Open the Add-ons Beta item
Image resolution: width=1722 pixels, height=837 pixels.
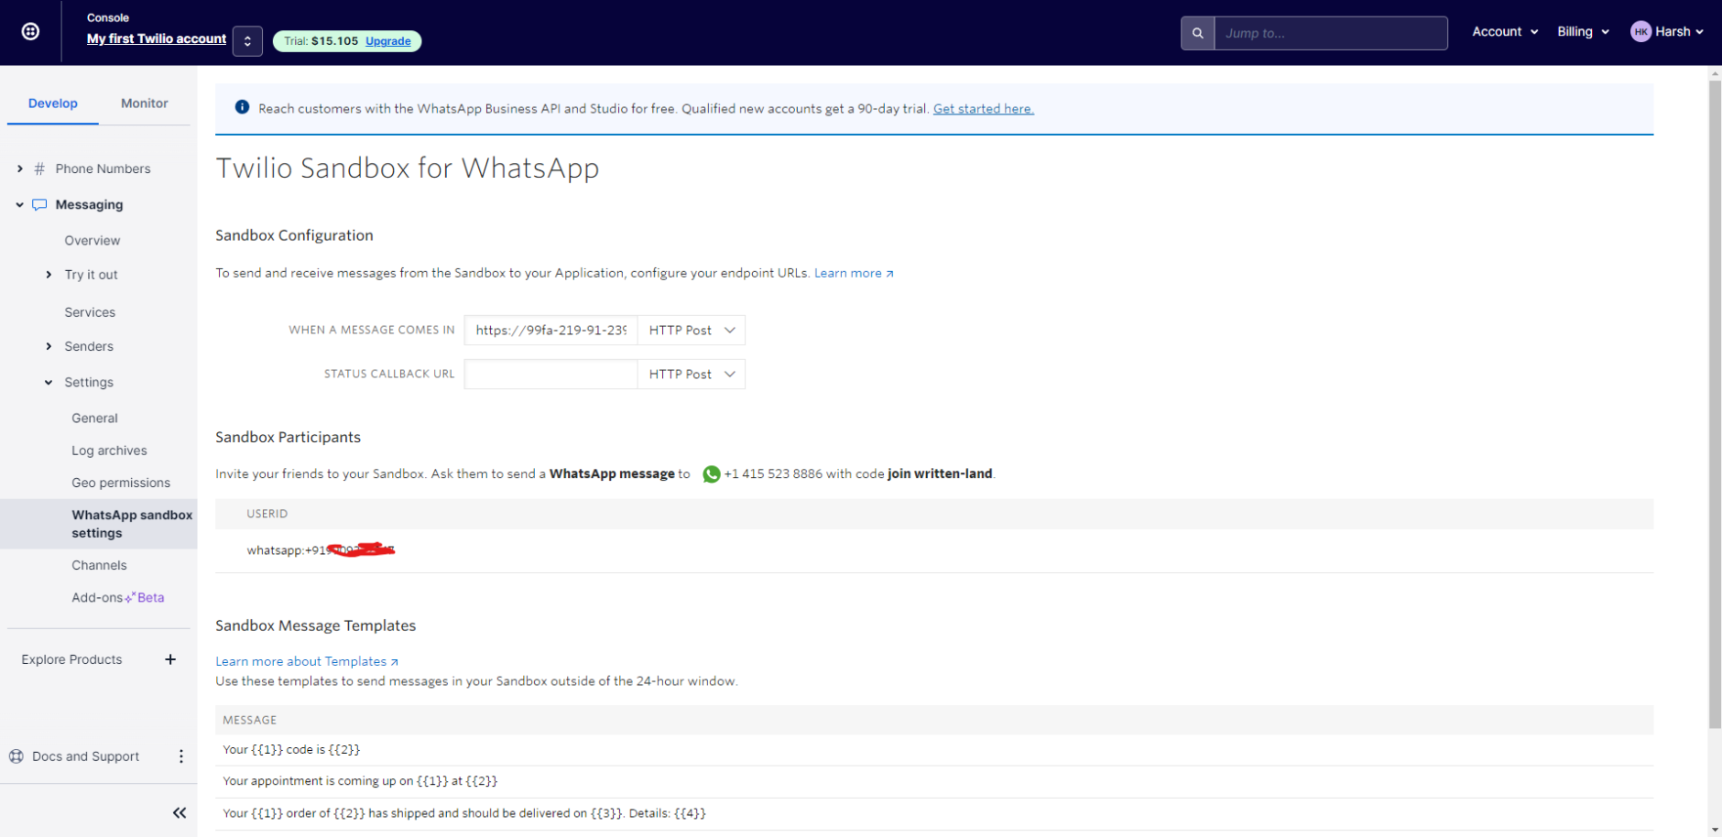(117, 598)
